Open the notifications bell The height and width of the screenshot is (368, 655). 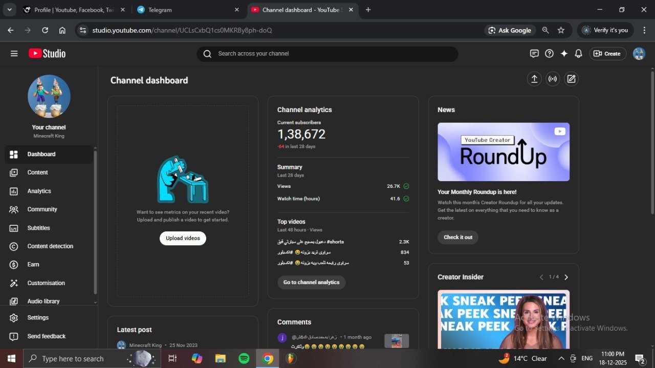[x=578, y=54]
